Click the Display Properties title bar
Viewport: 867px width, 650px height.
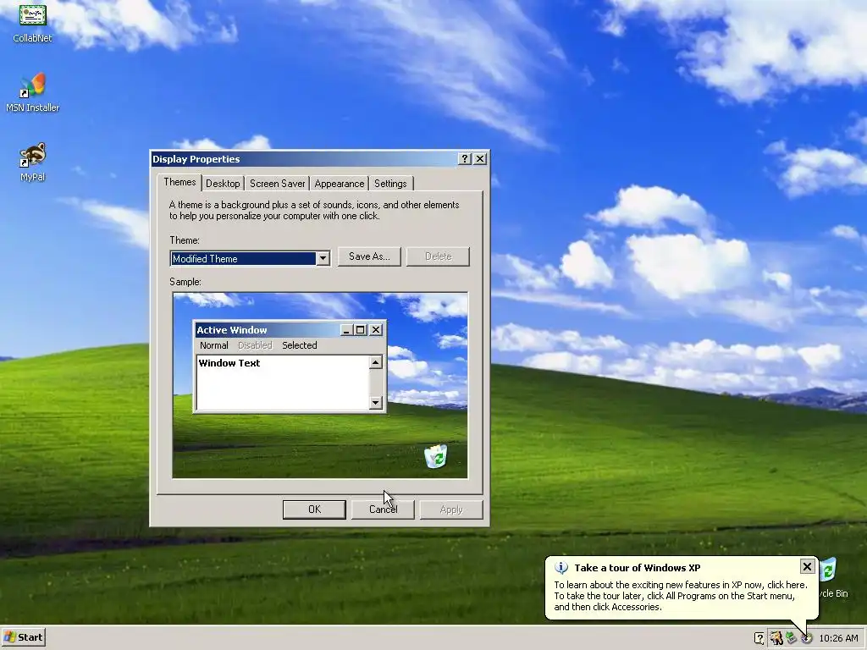click(304, 159)
